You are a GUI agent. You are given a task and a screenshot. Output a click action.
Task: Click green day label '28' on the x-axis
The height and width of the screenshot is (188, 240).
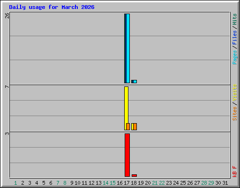coord(204,183)
